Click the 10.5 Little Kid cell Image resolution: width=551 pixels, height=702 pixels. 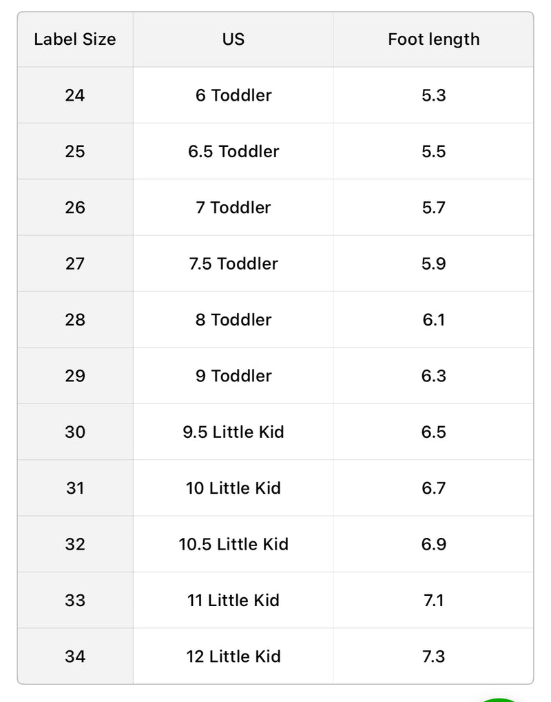pyautogui.click(x=233, y=544)
